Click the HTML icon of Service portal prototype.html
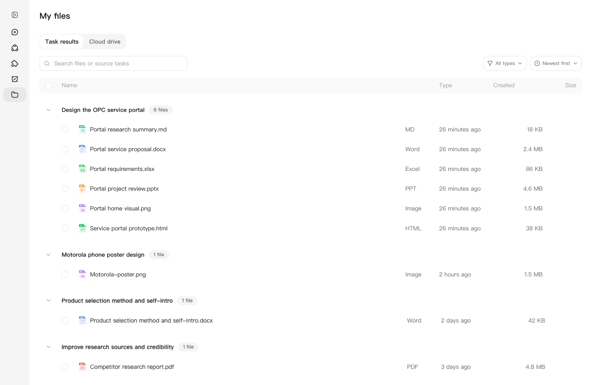592x385 pixels. coord(82,228)
